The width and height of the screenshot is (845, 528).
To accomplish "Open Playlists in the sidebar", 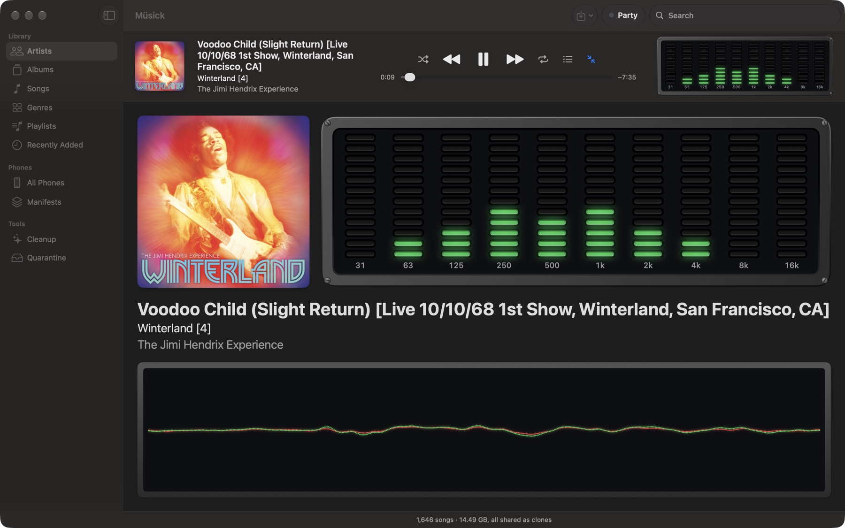I will click(61, 126).
